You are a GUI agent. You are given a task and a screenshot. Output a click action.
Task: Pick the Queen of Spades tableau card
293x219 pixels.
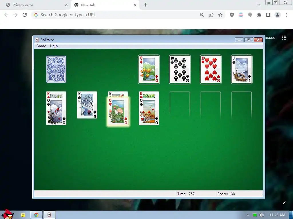pyautogui.click(x=56, y=111)
